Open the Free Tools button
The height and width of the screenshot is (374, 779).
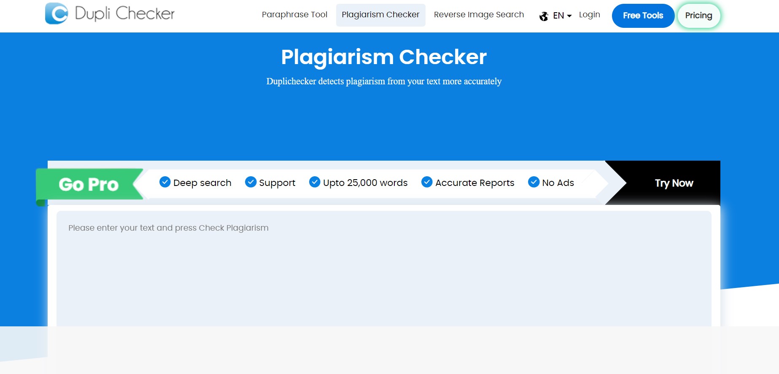click(x=643, y=16)
